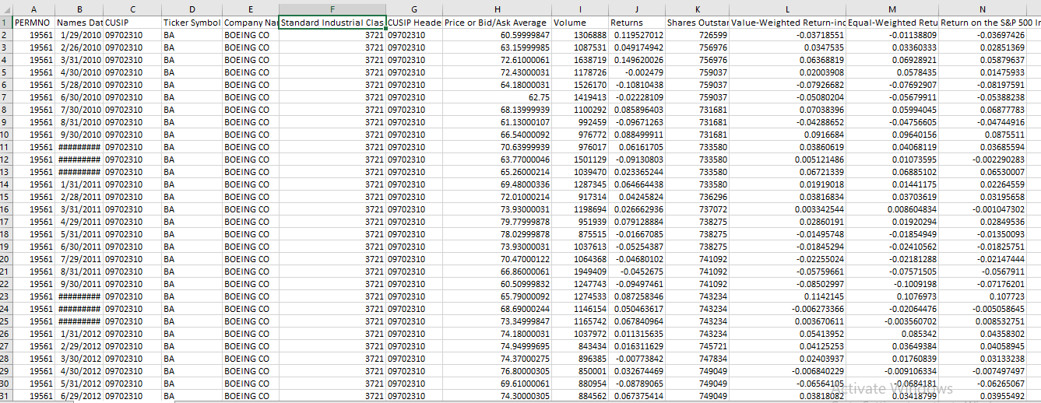
Task: Click price cell 79.77999878
Action: pos(497,222)
